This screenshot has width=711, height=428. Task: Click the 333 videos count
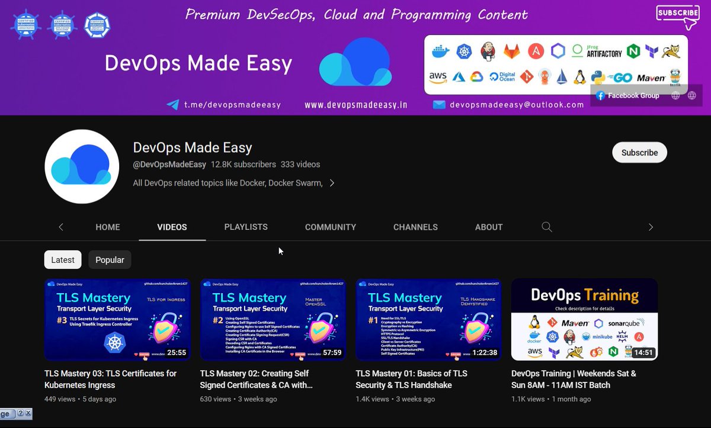point(300,164)
